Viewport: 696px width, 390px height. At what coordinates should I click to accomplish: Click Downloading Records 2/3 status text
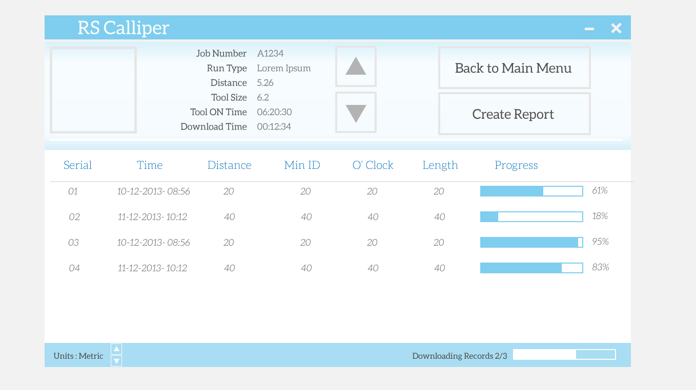[460, 356]
